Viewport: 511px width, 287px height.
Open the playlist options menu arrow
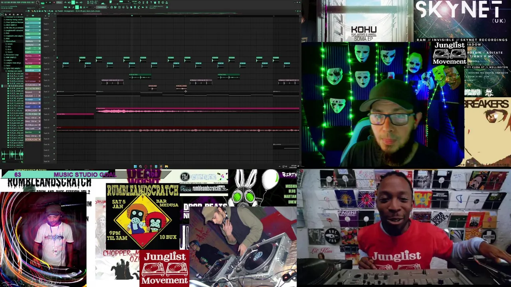tap(26, 11)
